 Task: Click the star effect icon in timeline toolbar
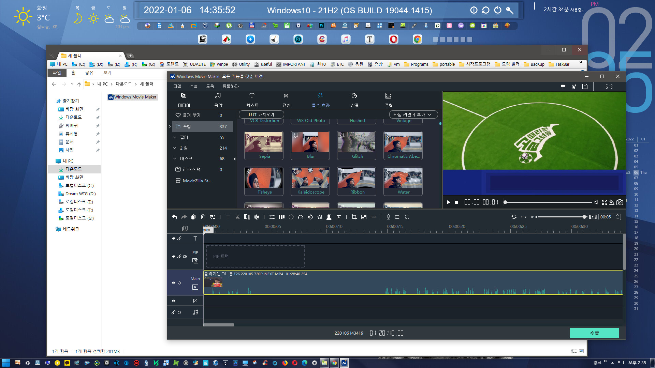(x=320, y=217)
